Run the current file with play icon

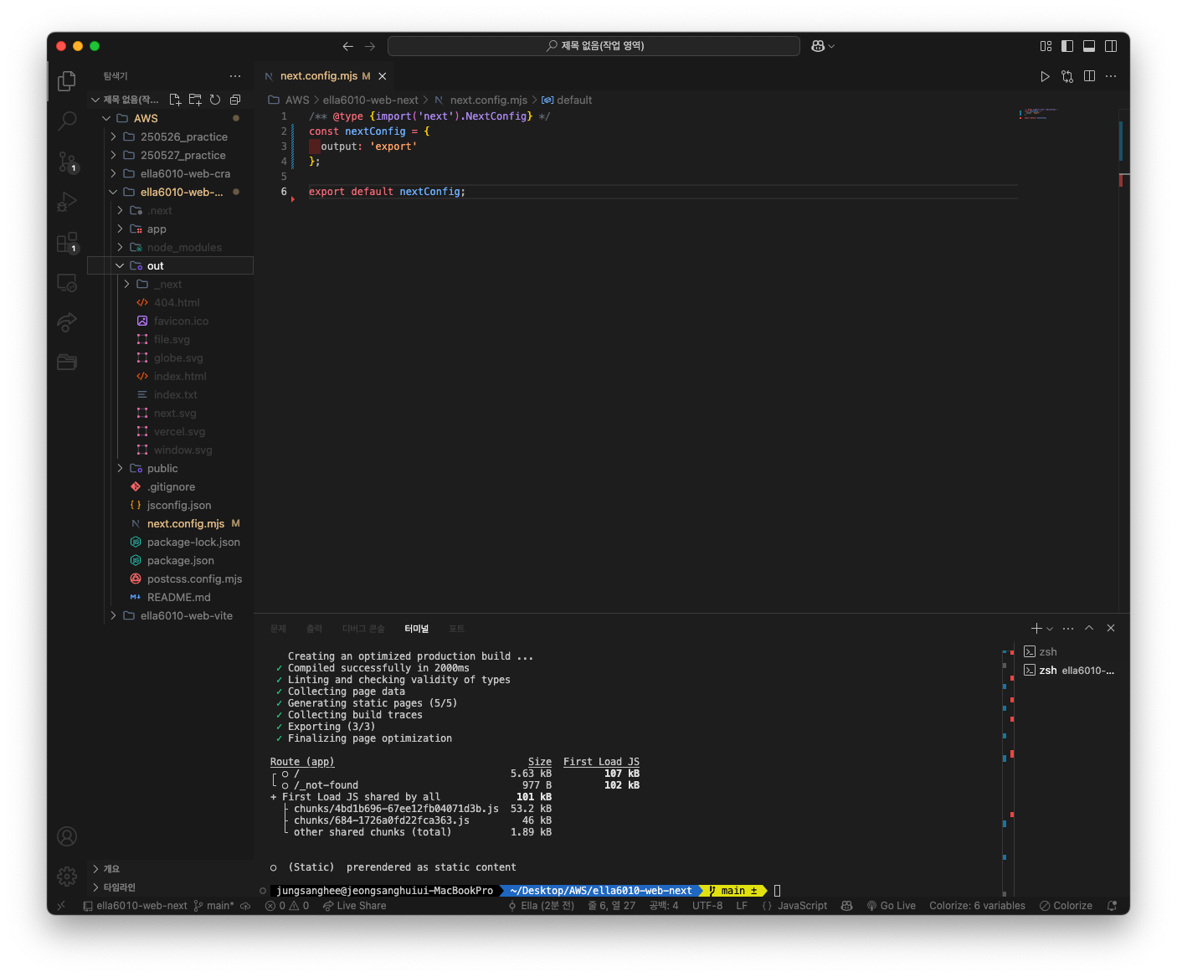pos(1045,76)
